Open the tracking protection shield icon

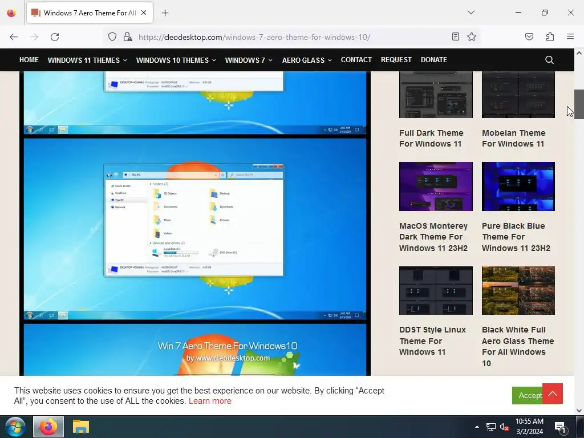click(112, 36)
